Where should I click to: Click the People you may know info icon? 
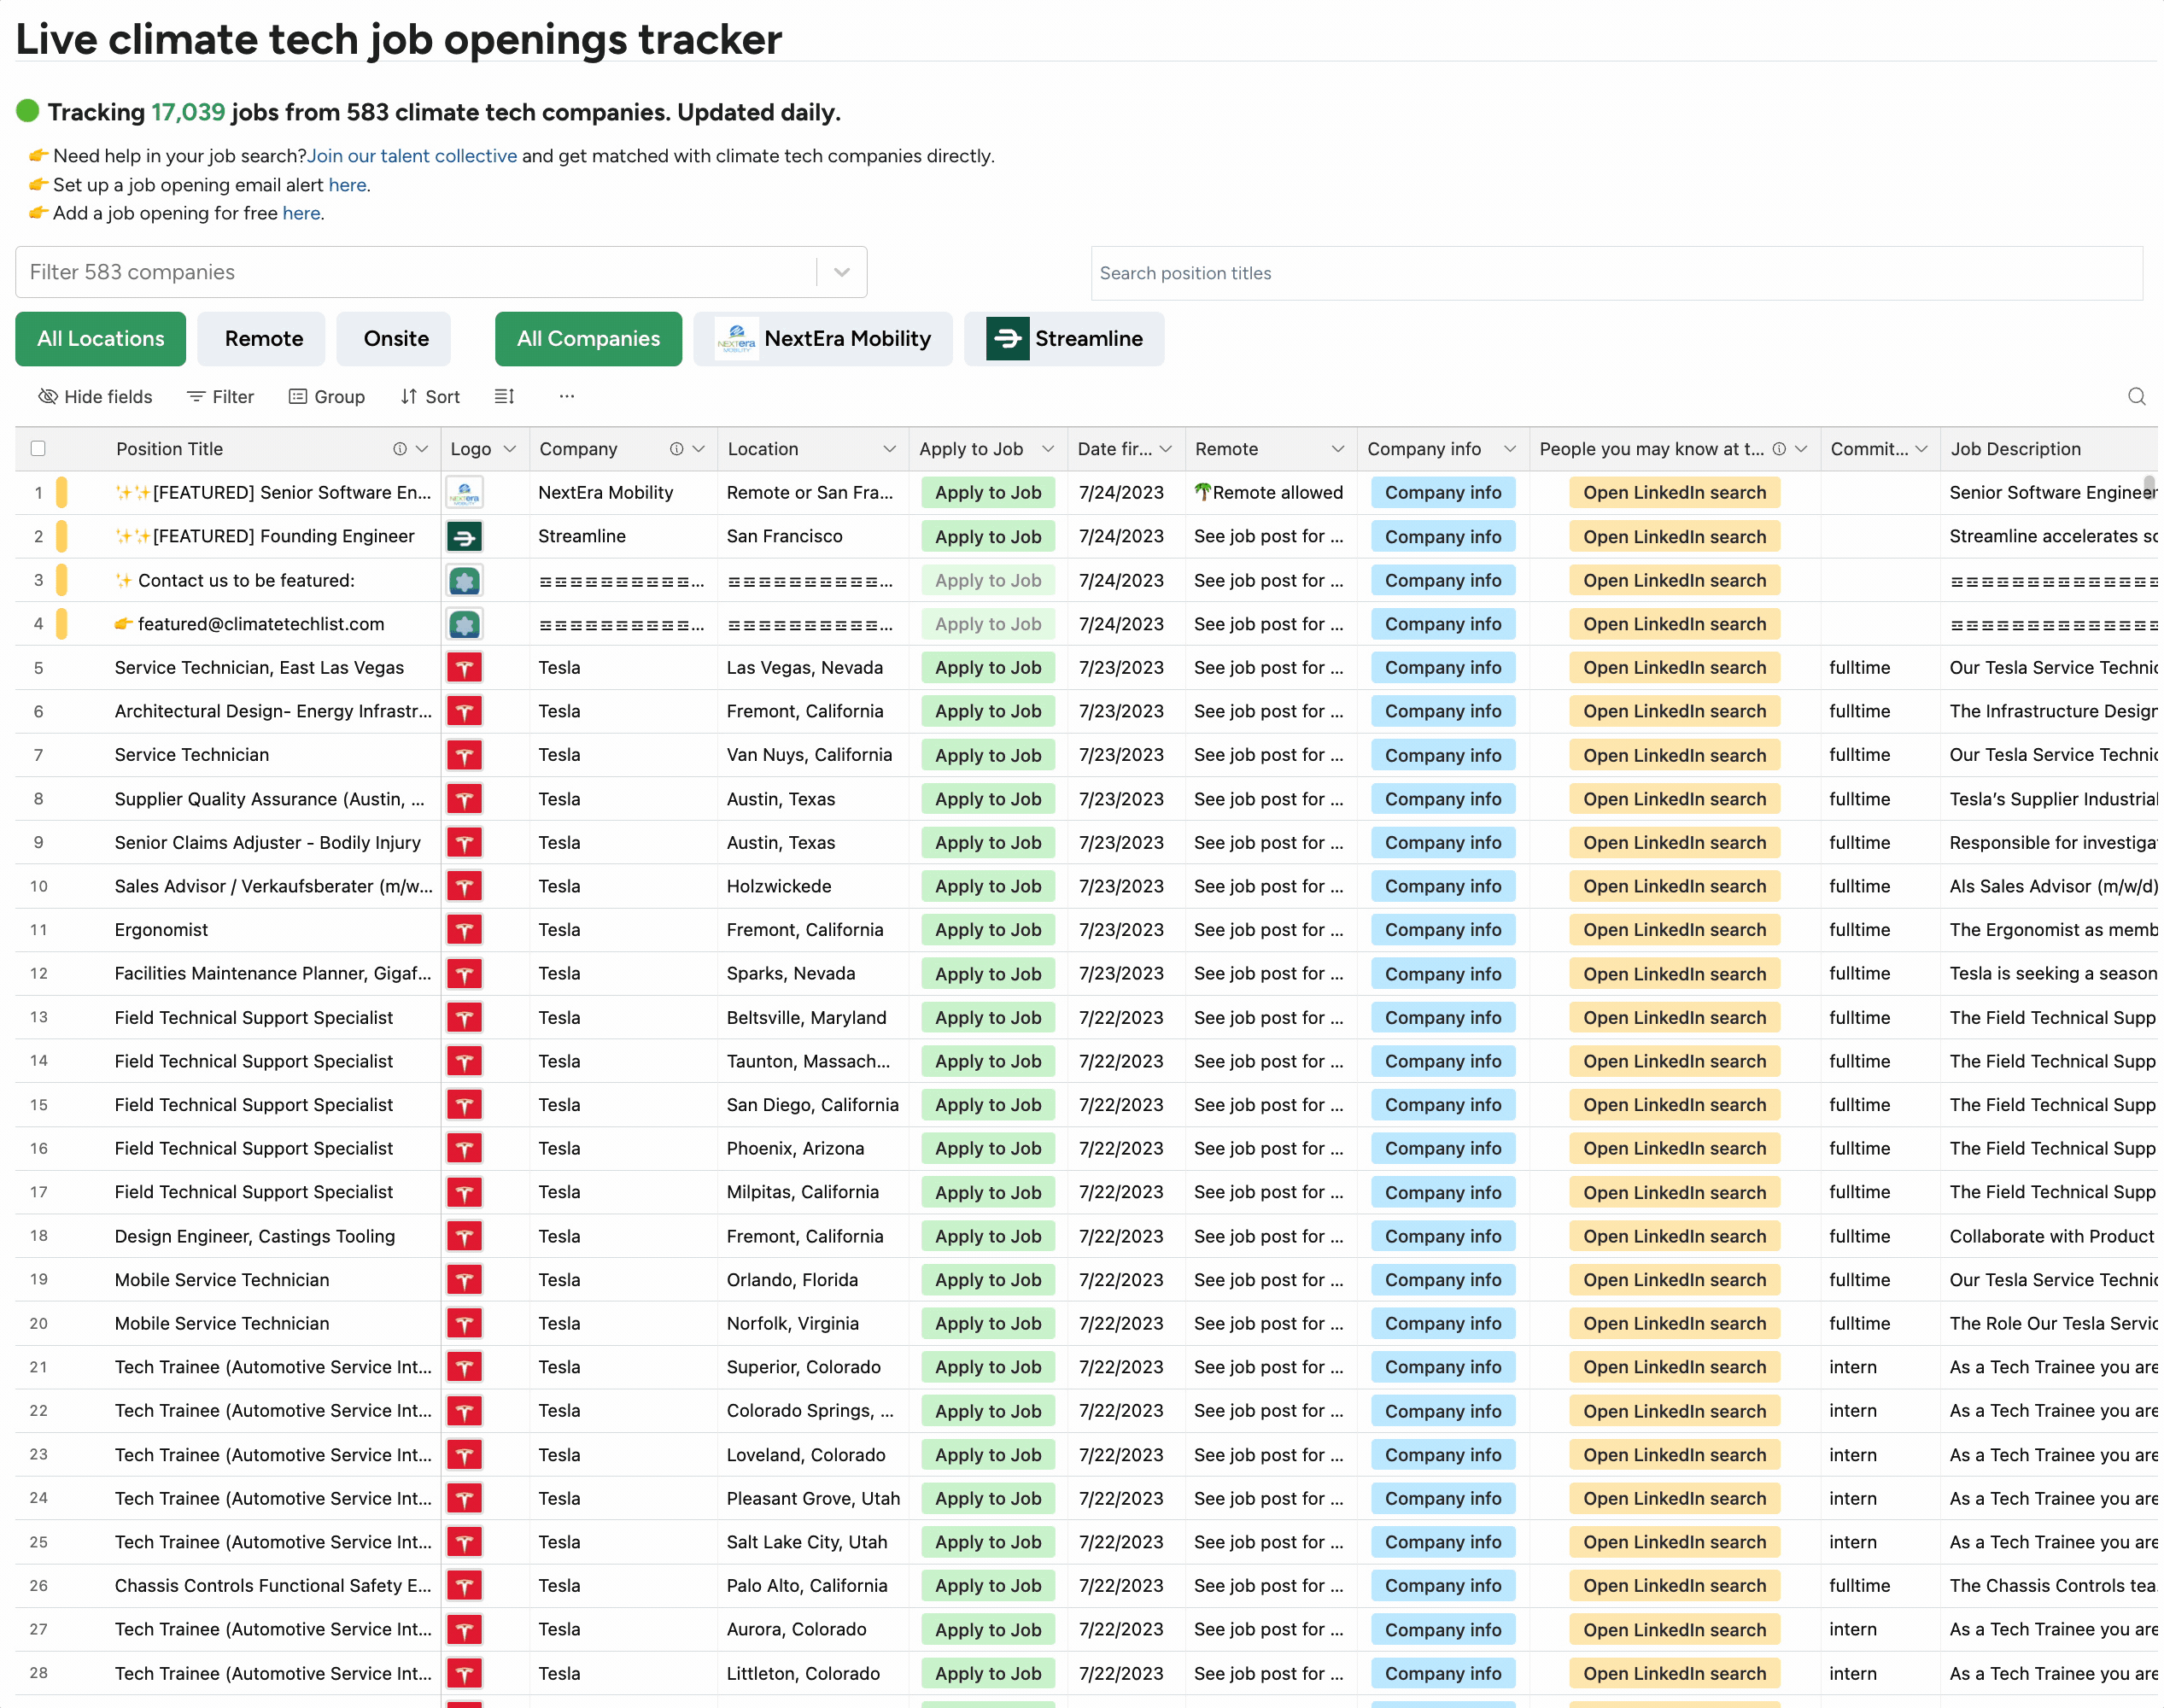click(x=1779, y=449)
